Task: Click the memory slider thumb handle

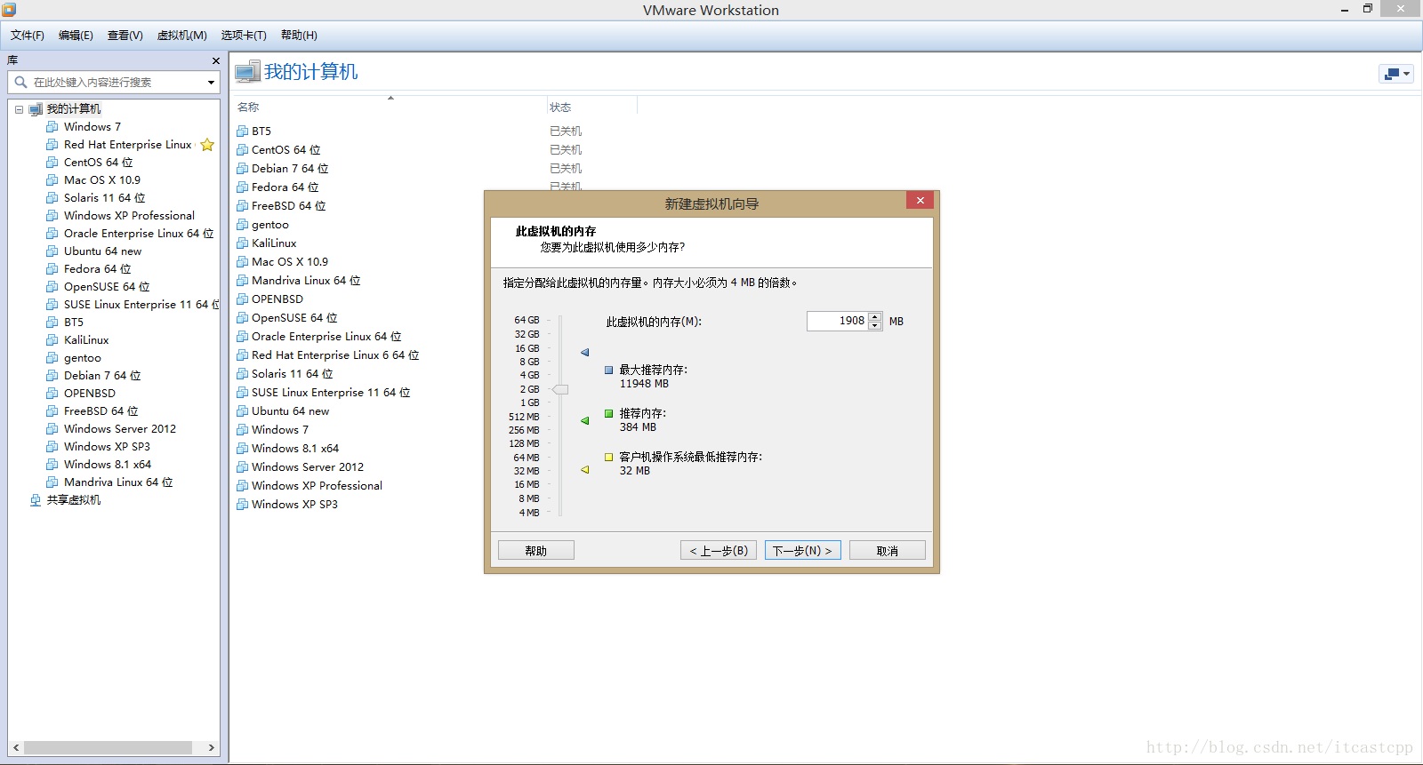Action: [560, 389]
